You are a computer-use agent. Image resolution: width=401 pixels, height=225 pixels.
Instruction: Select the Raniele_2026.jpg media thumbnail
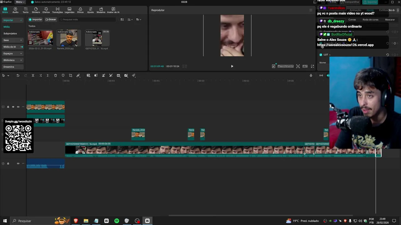pyautogui.click(x=69, y=38)
